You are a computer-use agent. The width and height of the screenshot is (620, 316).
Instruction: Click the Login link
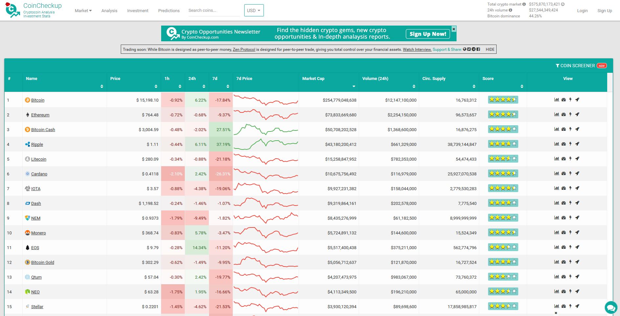(582, 10)
